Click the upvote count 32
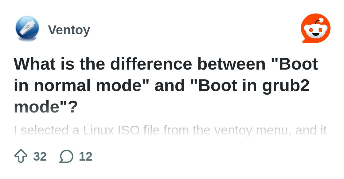 (x=40, y=157)
